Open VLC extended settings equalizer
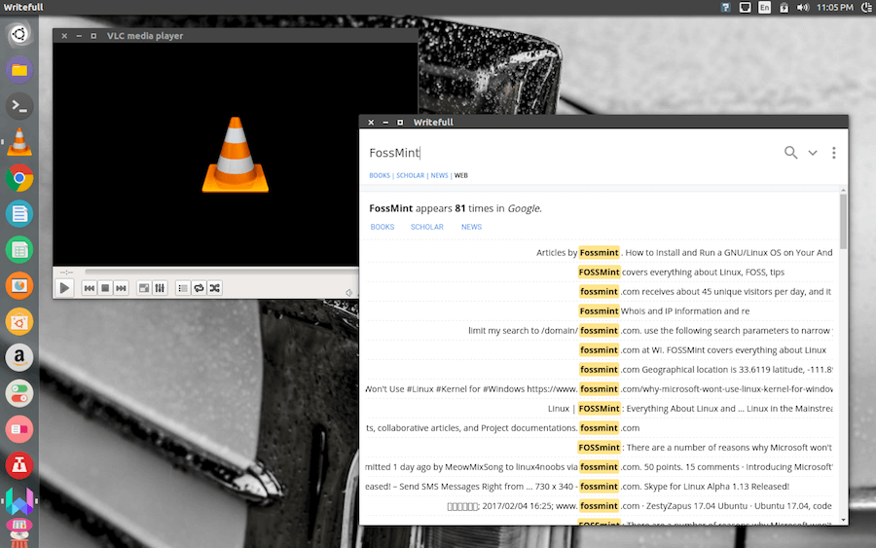This screenshot has height=548, width=876. [160, 288]
